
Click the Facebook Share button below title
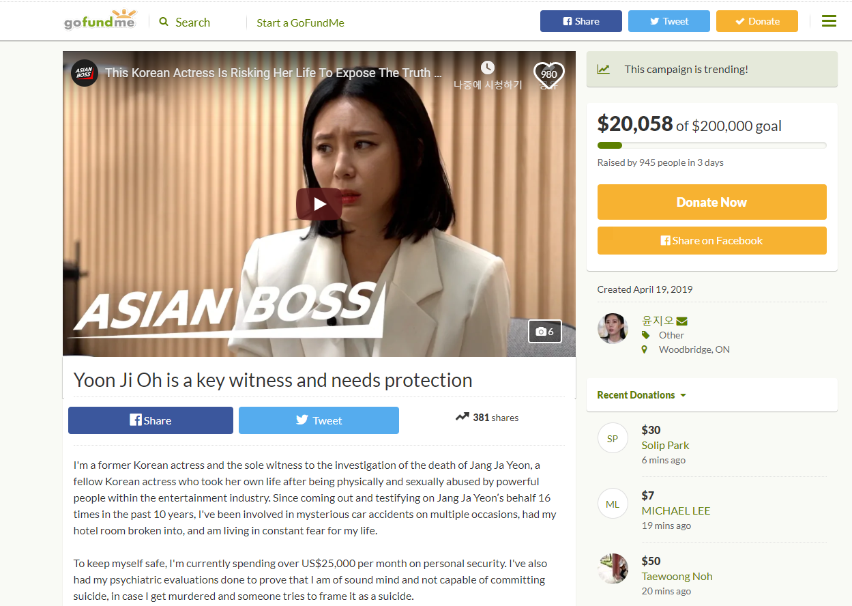[x=150, y=420]
